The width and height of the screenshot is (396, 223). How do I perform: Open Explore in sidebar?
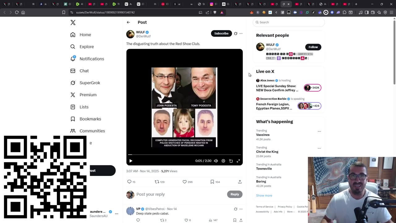[x=82, y=47]
